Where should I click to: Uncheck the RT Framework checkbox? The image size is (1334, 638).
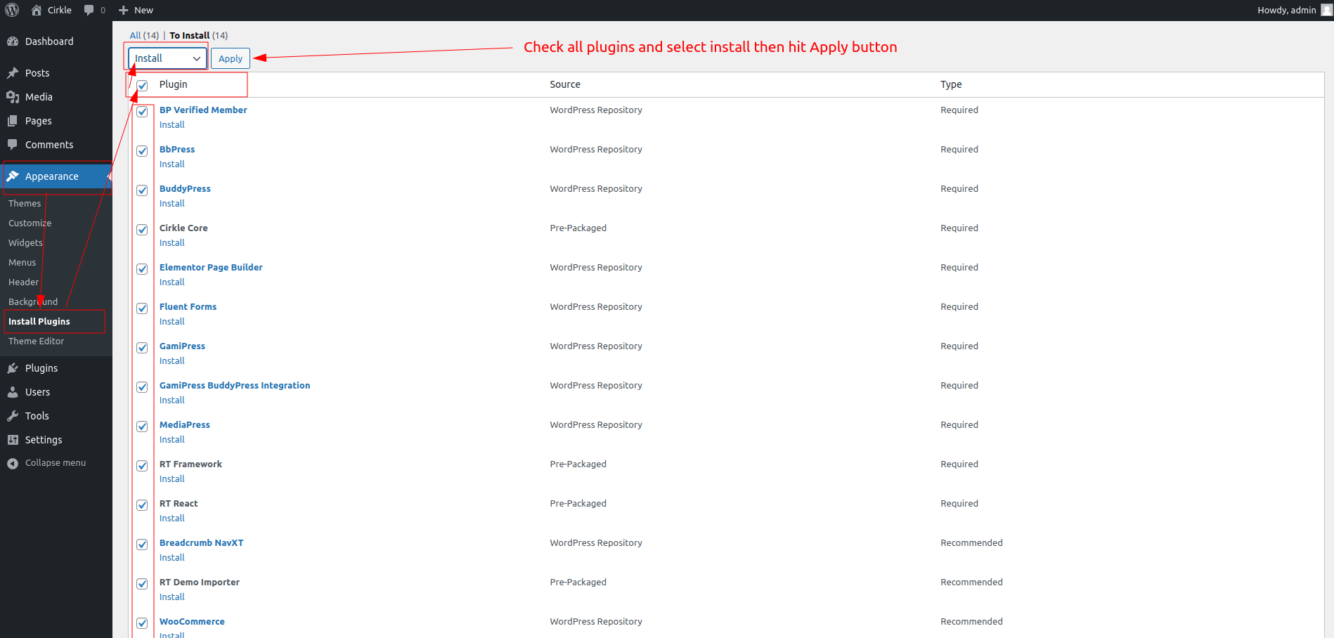tap(143, 466)
